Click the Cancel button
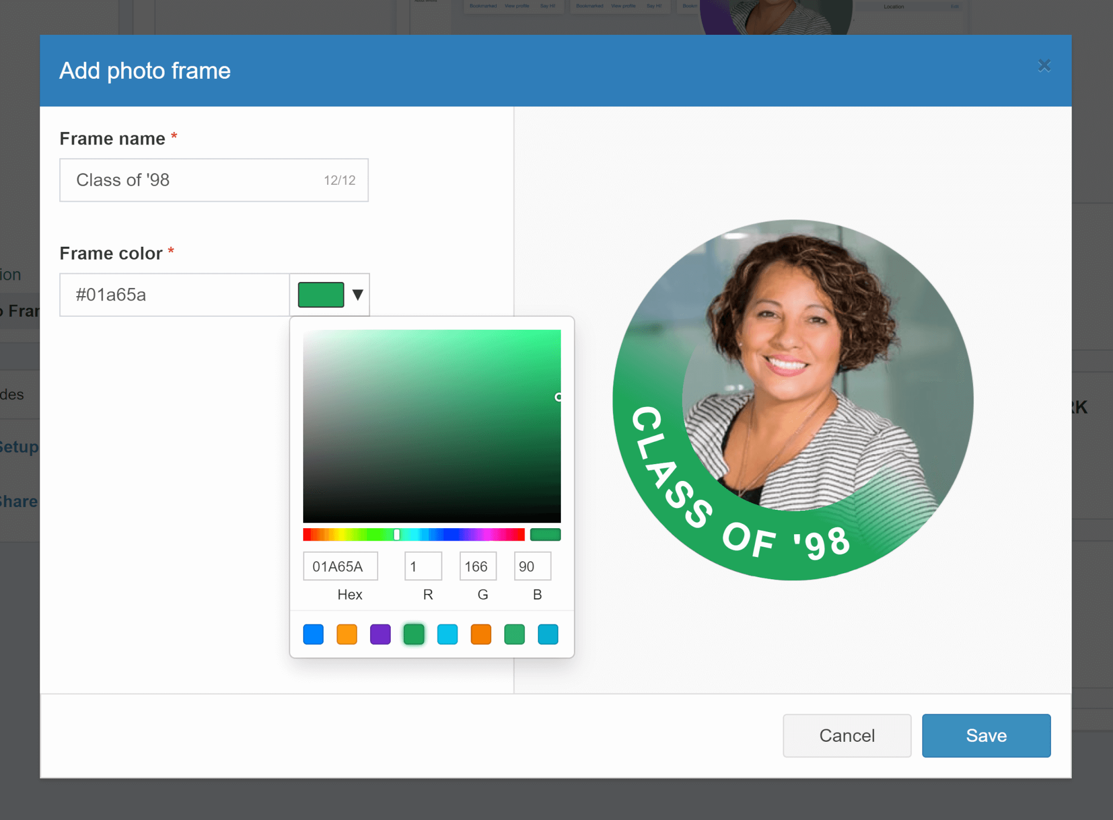Screen dimensions: 1113x820 coord(846,735)
